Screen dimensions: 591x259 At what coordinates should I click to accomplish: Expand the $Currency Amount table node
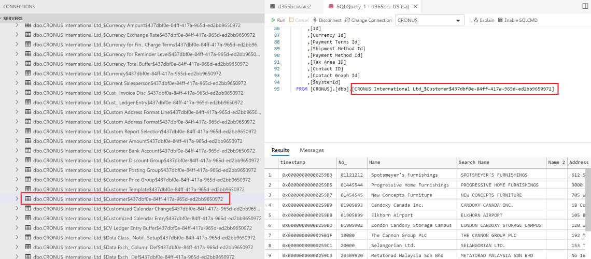17,25
